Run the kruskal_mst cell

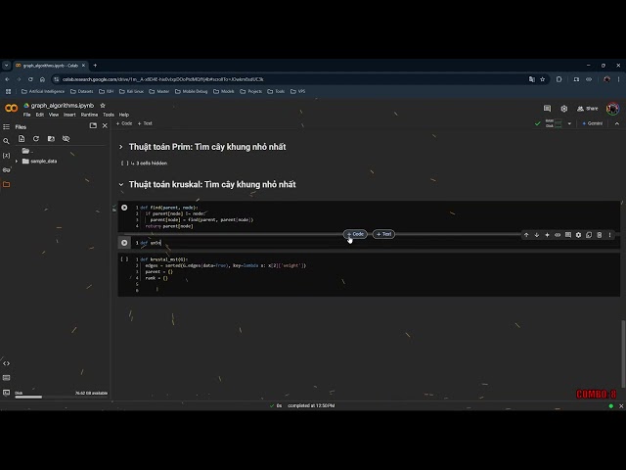coord(124,258)
